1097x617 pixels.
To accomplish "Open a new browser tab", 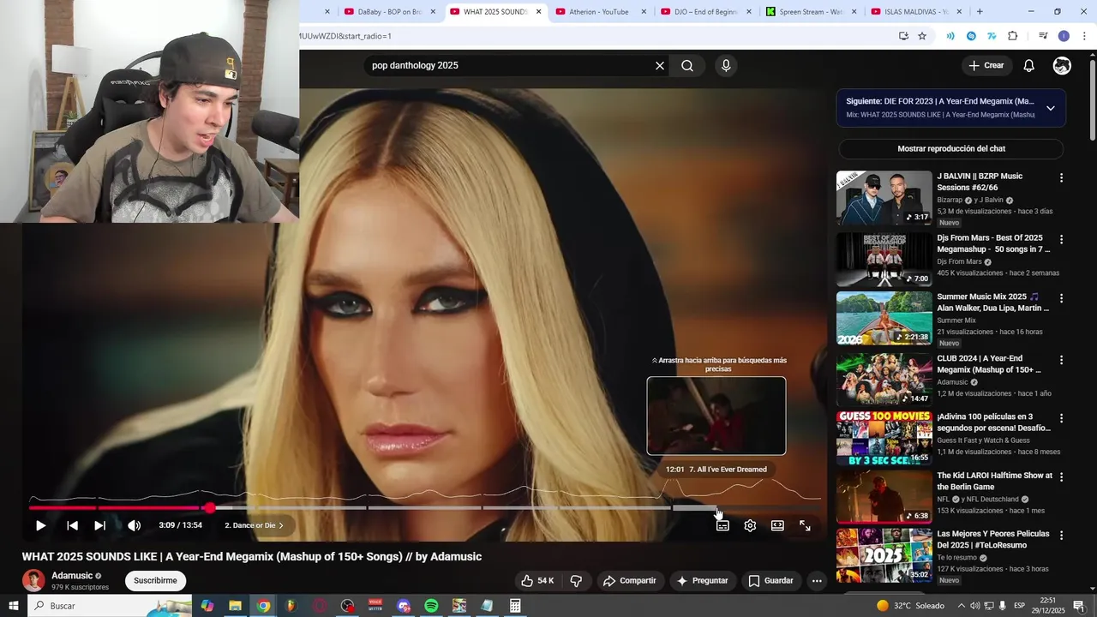I will pos(980,12).
